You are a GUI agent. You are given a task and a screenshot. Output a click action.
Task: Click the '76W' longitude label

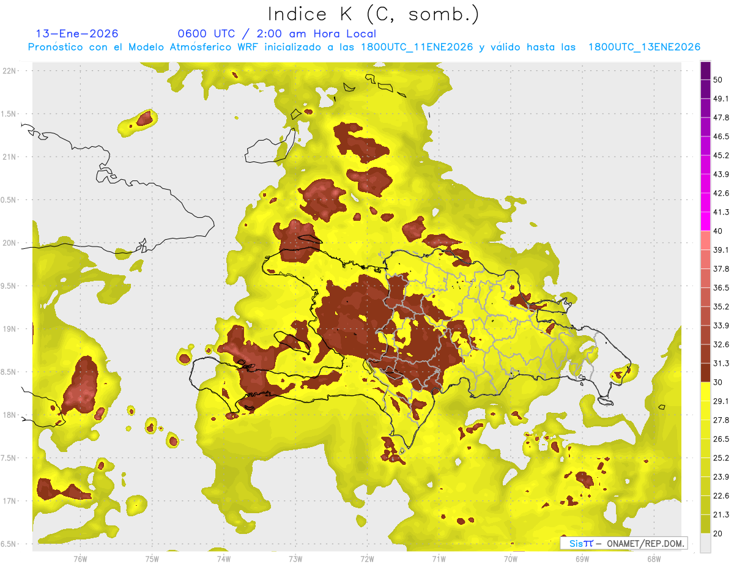pos(80,558)
